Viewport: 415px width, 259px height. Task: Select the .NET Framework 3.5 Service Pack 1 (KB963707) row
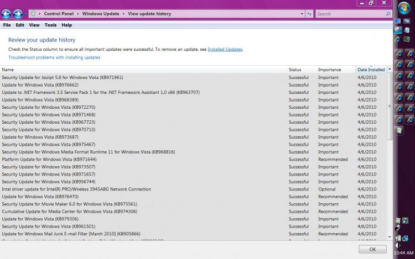(x=194, y=92)
